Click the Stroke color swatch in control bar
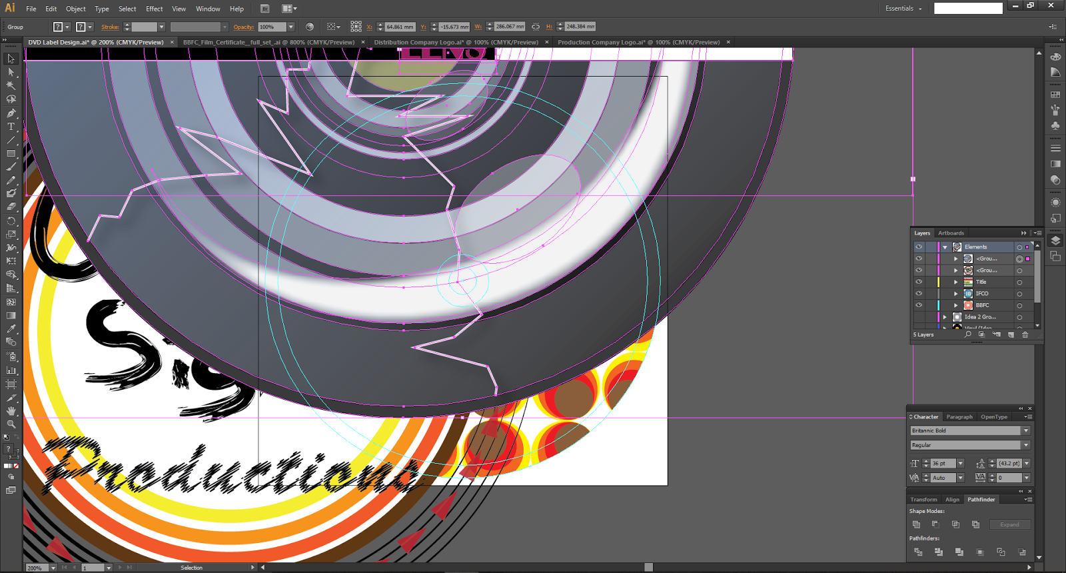The height and width of the screenshot is (573, 1066). tap(81, 27)
